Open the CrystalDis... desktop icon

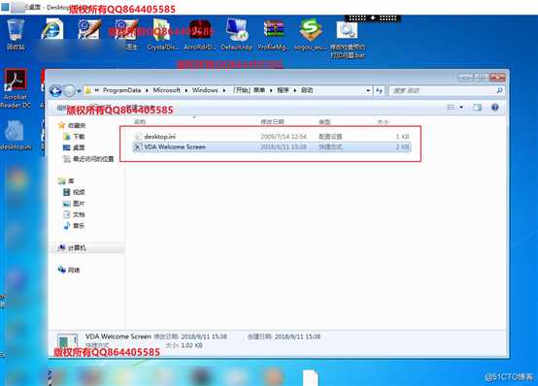pyautogui.click(x=162, y=34)
